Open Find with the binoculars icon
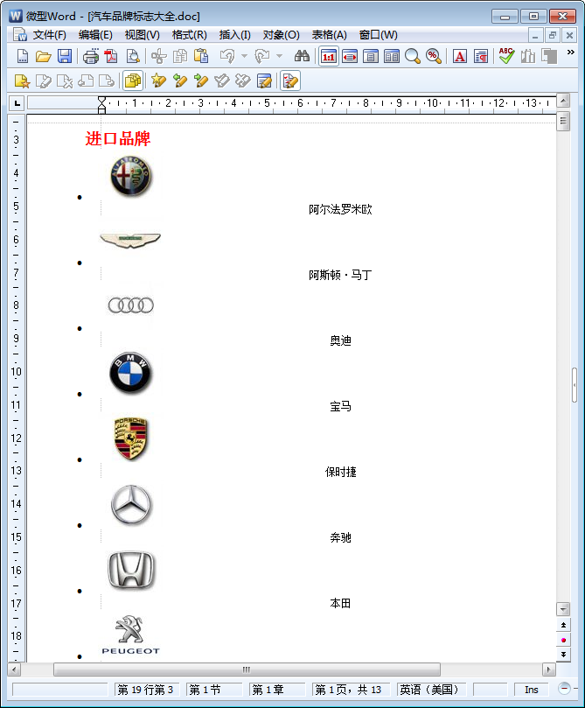This screenshot has width=585, height=708. pos(302,56)
